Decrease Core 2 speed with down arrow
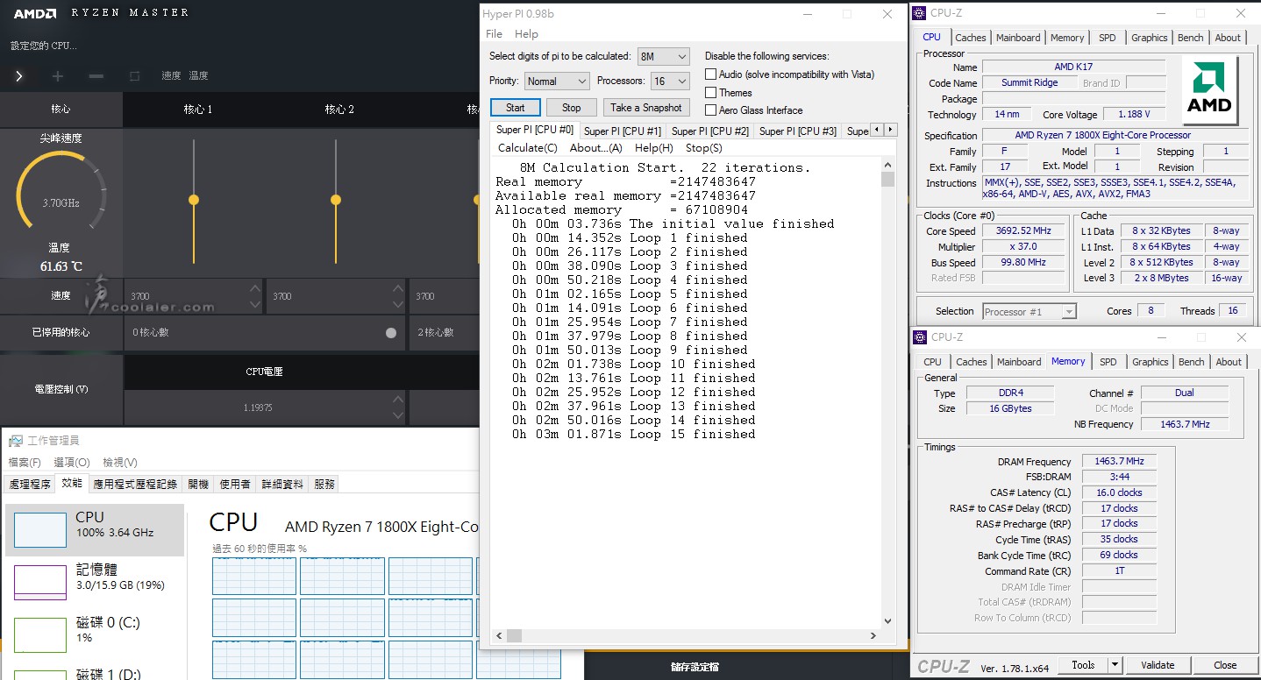The image size is (1261, 680). click(x=397, y=304)
